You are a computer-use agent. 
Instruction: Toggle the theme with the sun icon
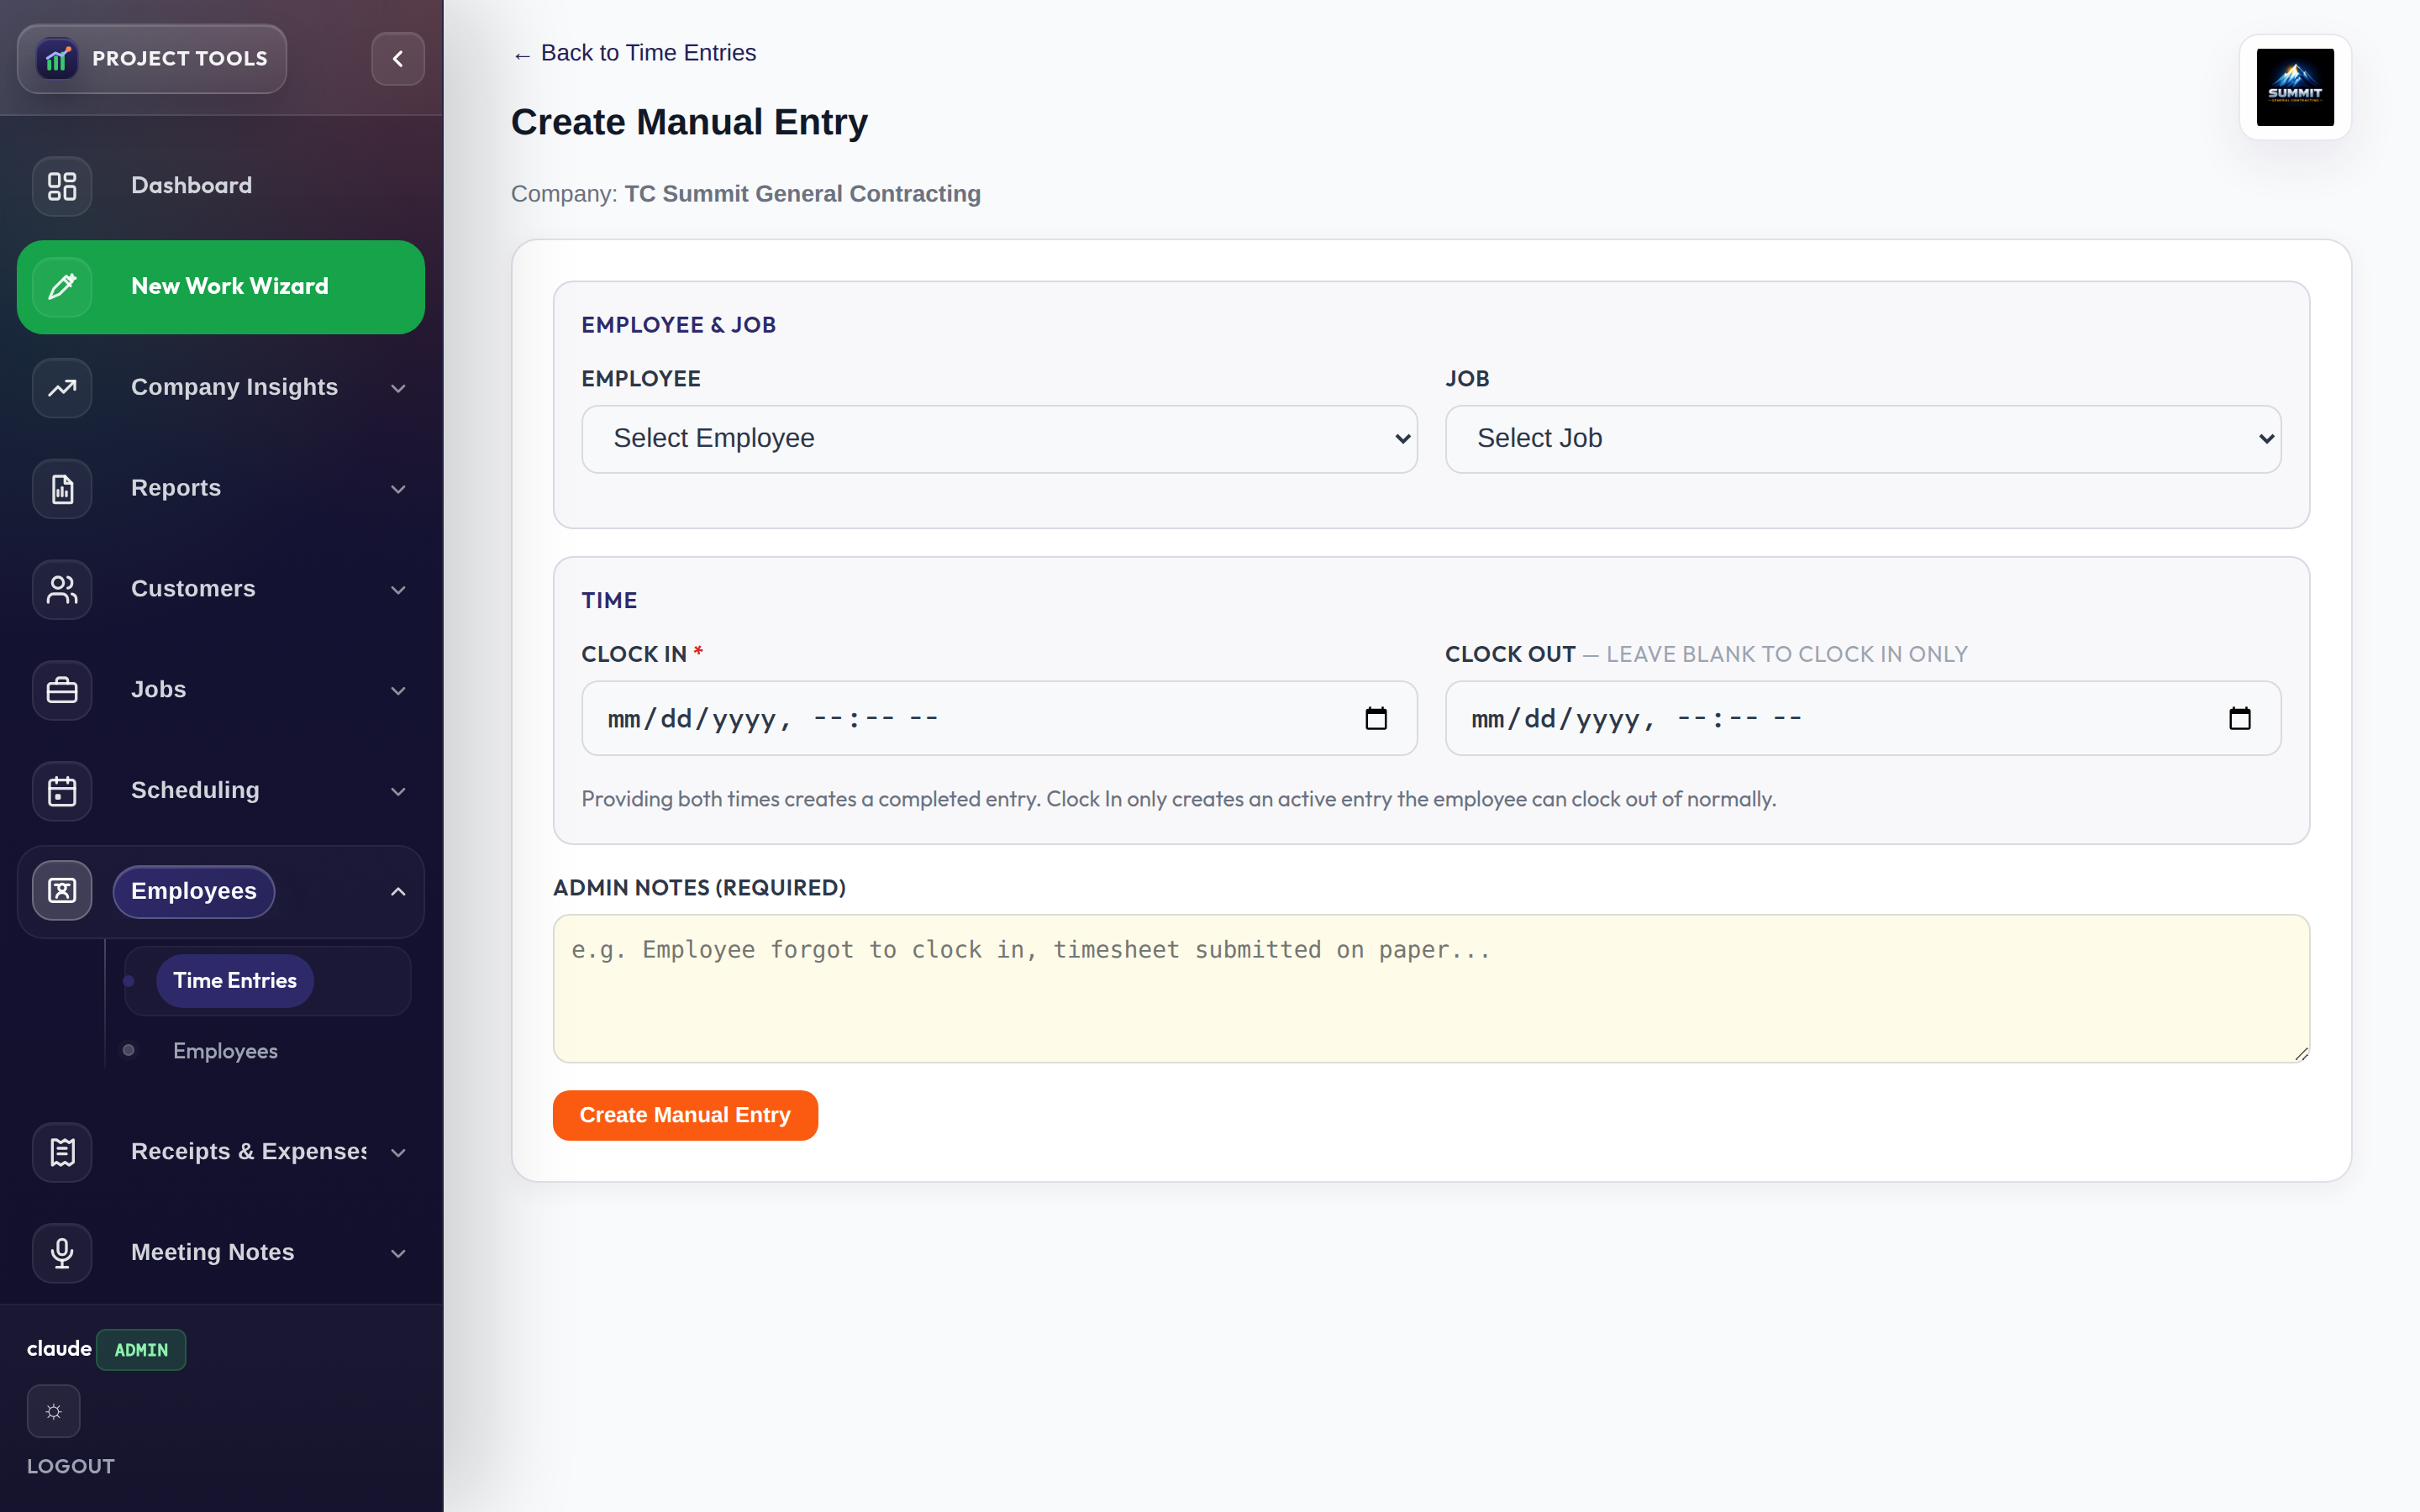54,1411
